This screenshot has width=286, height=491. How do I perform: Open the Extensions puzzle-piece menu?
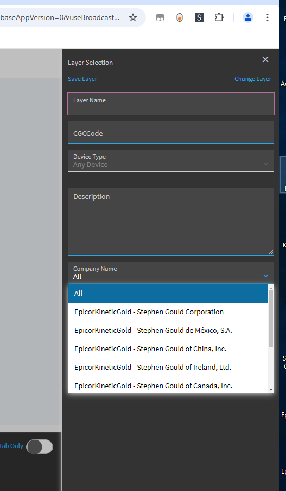219,17
